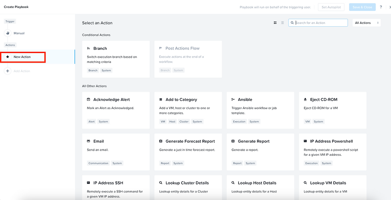Click the Ansible action icon

233,99
